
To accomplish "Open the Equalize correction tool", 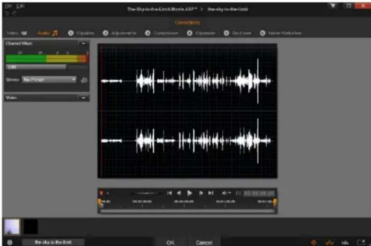I will click(81, 33).
